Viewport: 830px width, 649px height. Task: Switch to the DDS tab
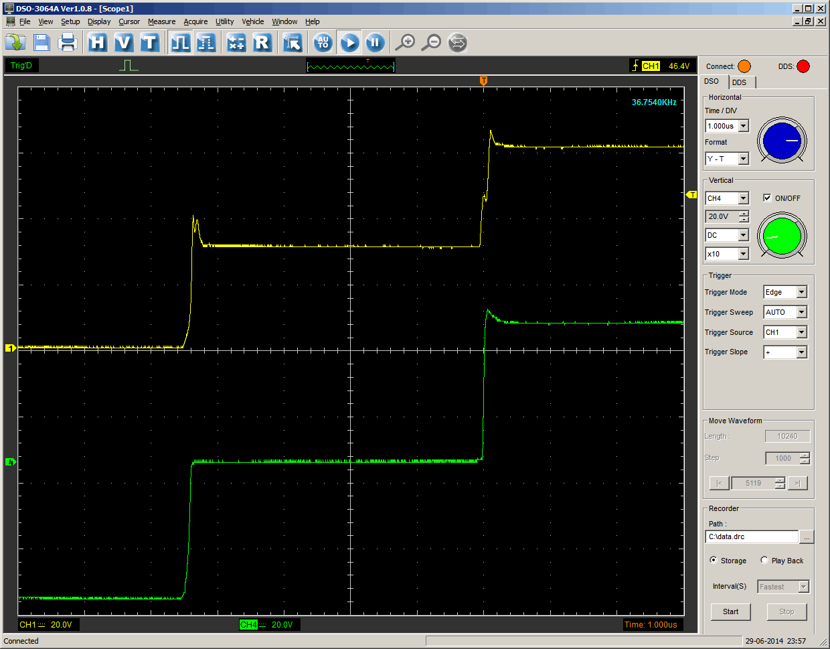tap(742, 82)
